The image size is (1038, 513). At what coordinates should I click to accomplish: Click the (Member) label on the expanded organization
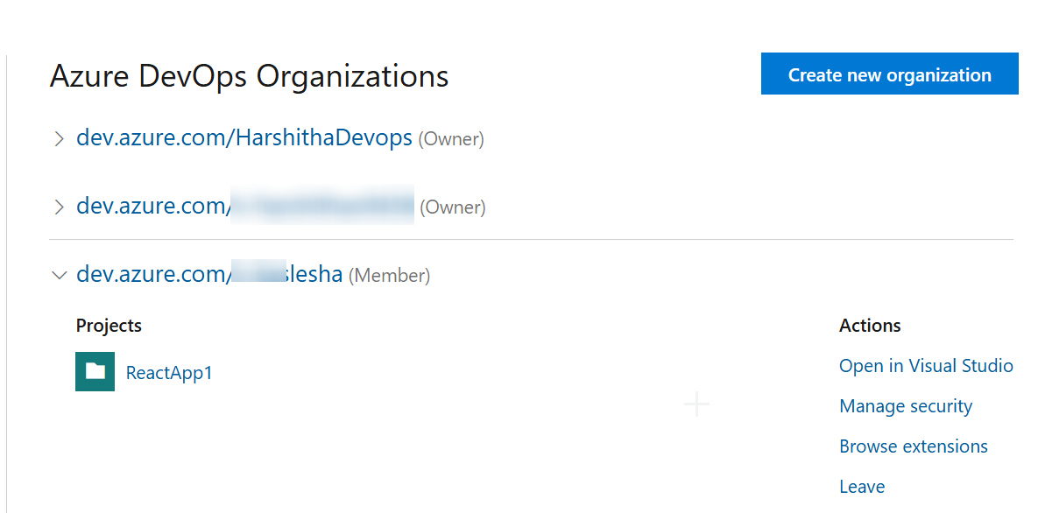tap(389, 274)
